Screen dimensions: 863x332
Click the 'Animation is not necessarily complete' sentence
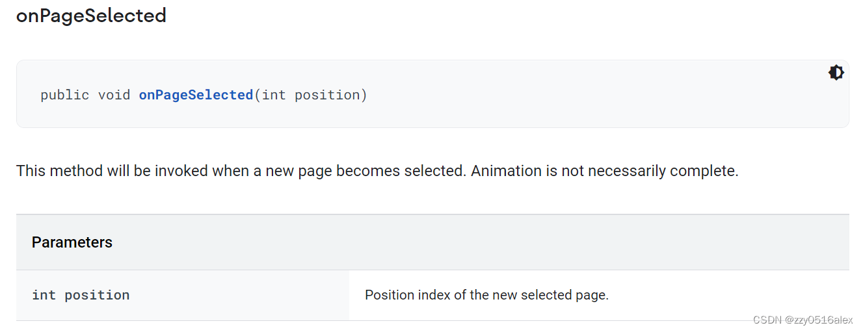(x=605, y=172)
